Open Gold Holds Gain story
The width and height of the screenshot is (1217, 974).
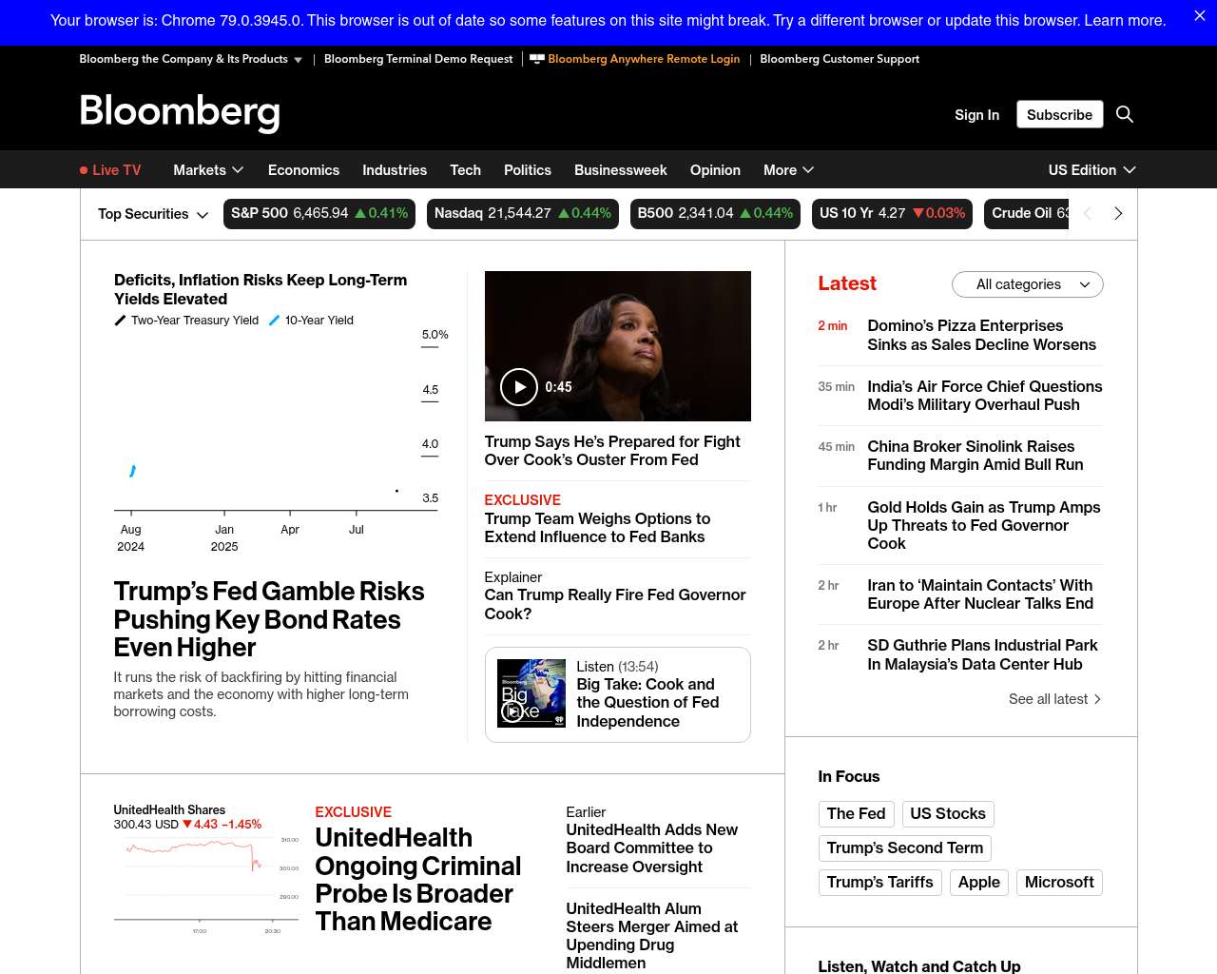pyautogui.click(x=984, y=525)
